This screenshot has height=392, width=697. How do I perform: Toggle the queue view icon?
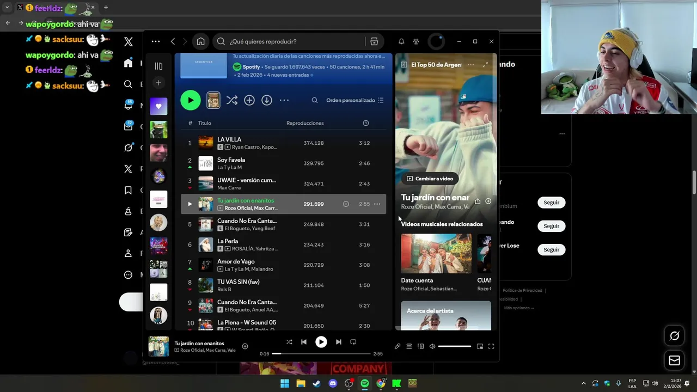coord(409,346)
